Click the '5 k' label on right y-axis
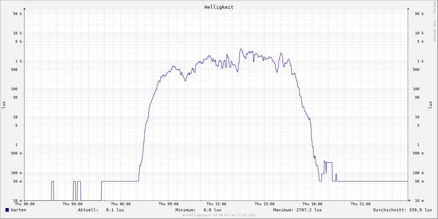 (420, 41)
